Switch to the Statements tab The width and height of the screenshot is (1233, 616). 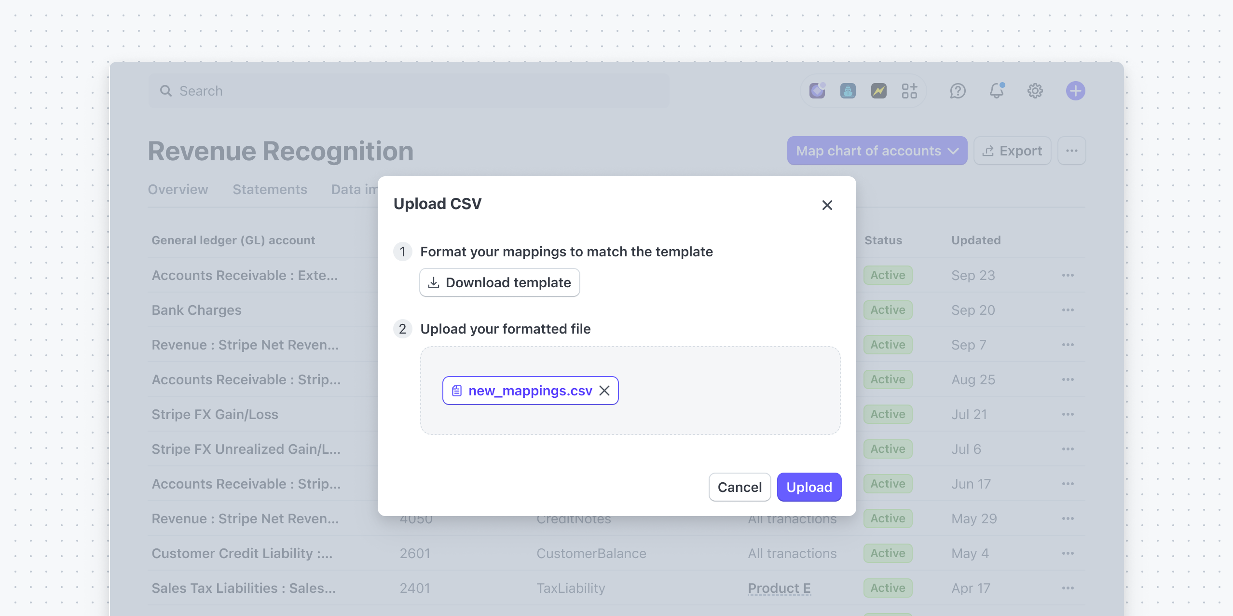[270, 189]
